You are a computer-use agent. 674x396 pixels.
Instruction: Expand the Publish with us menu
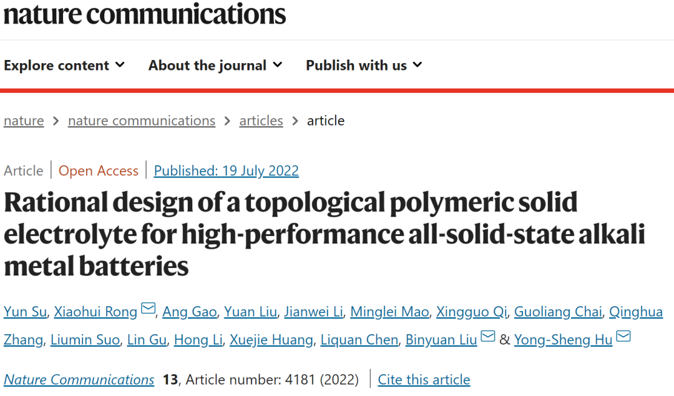364,66
